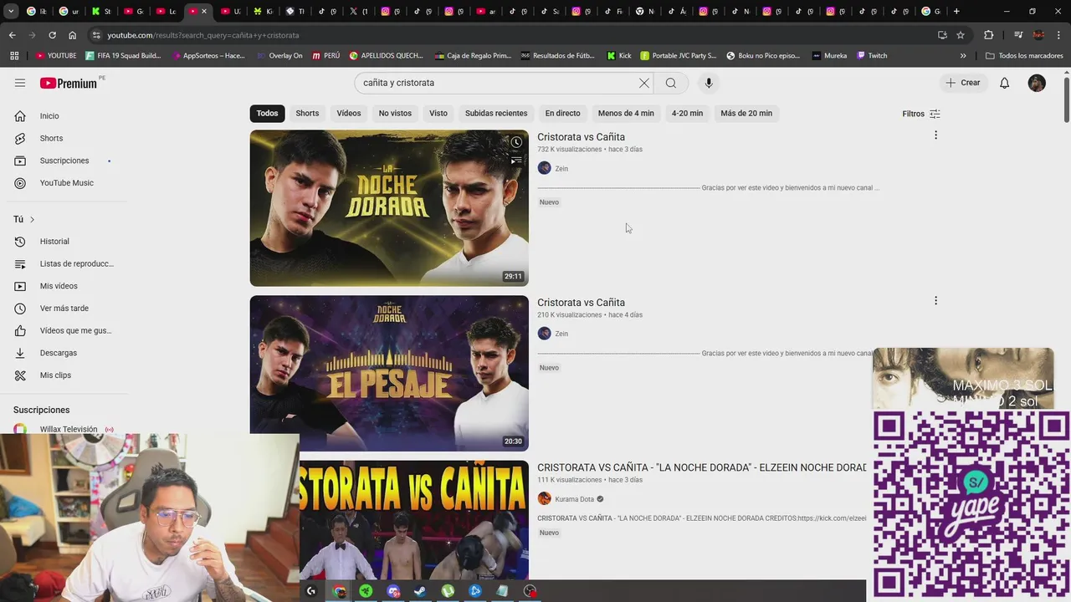
Task: Add first video to queue
Action: pyautogui.click(x=516, y=160)
